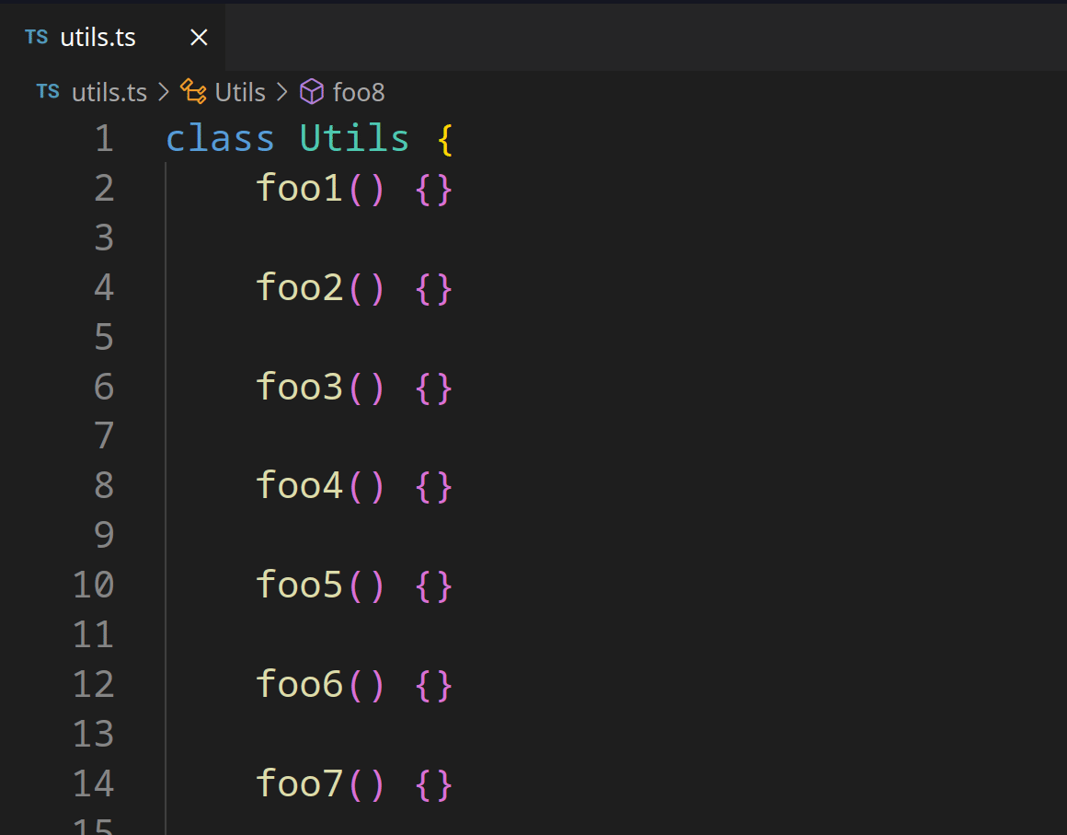Image resolution: width=1067 pixels, height=835 pixels.
Task: Open the utils.ts breadcrumb file picker
Action: [109, 92]
